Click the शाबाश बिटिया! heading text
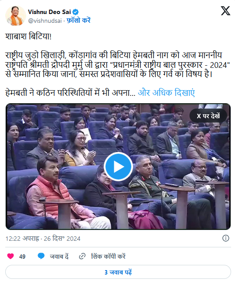The image size is (235, 285). 28,36
